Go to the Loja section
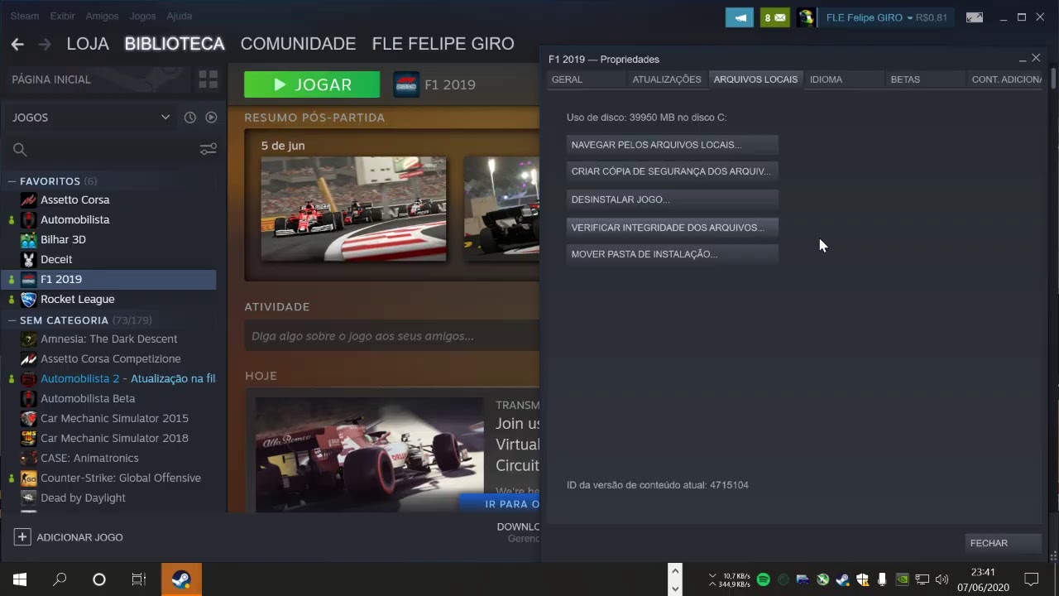Image resolution: width=1059 pixels, height=596 pixels. tap(88, 44)
